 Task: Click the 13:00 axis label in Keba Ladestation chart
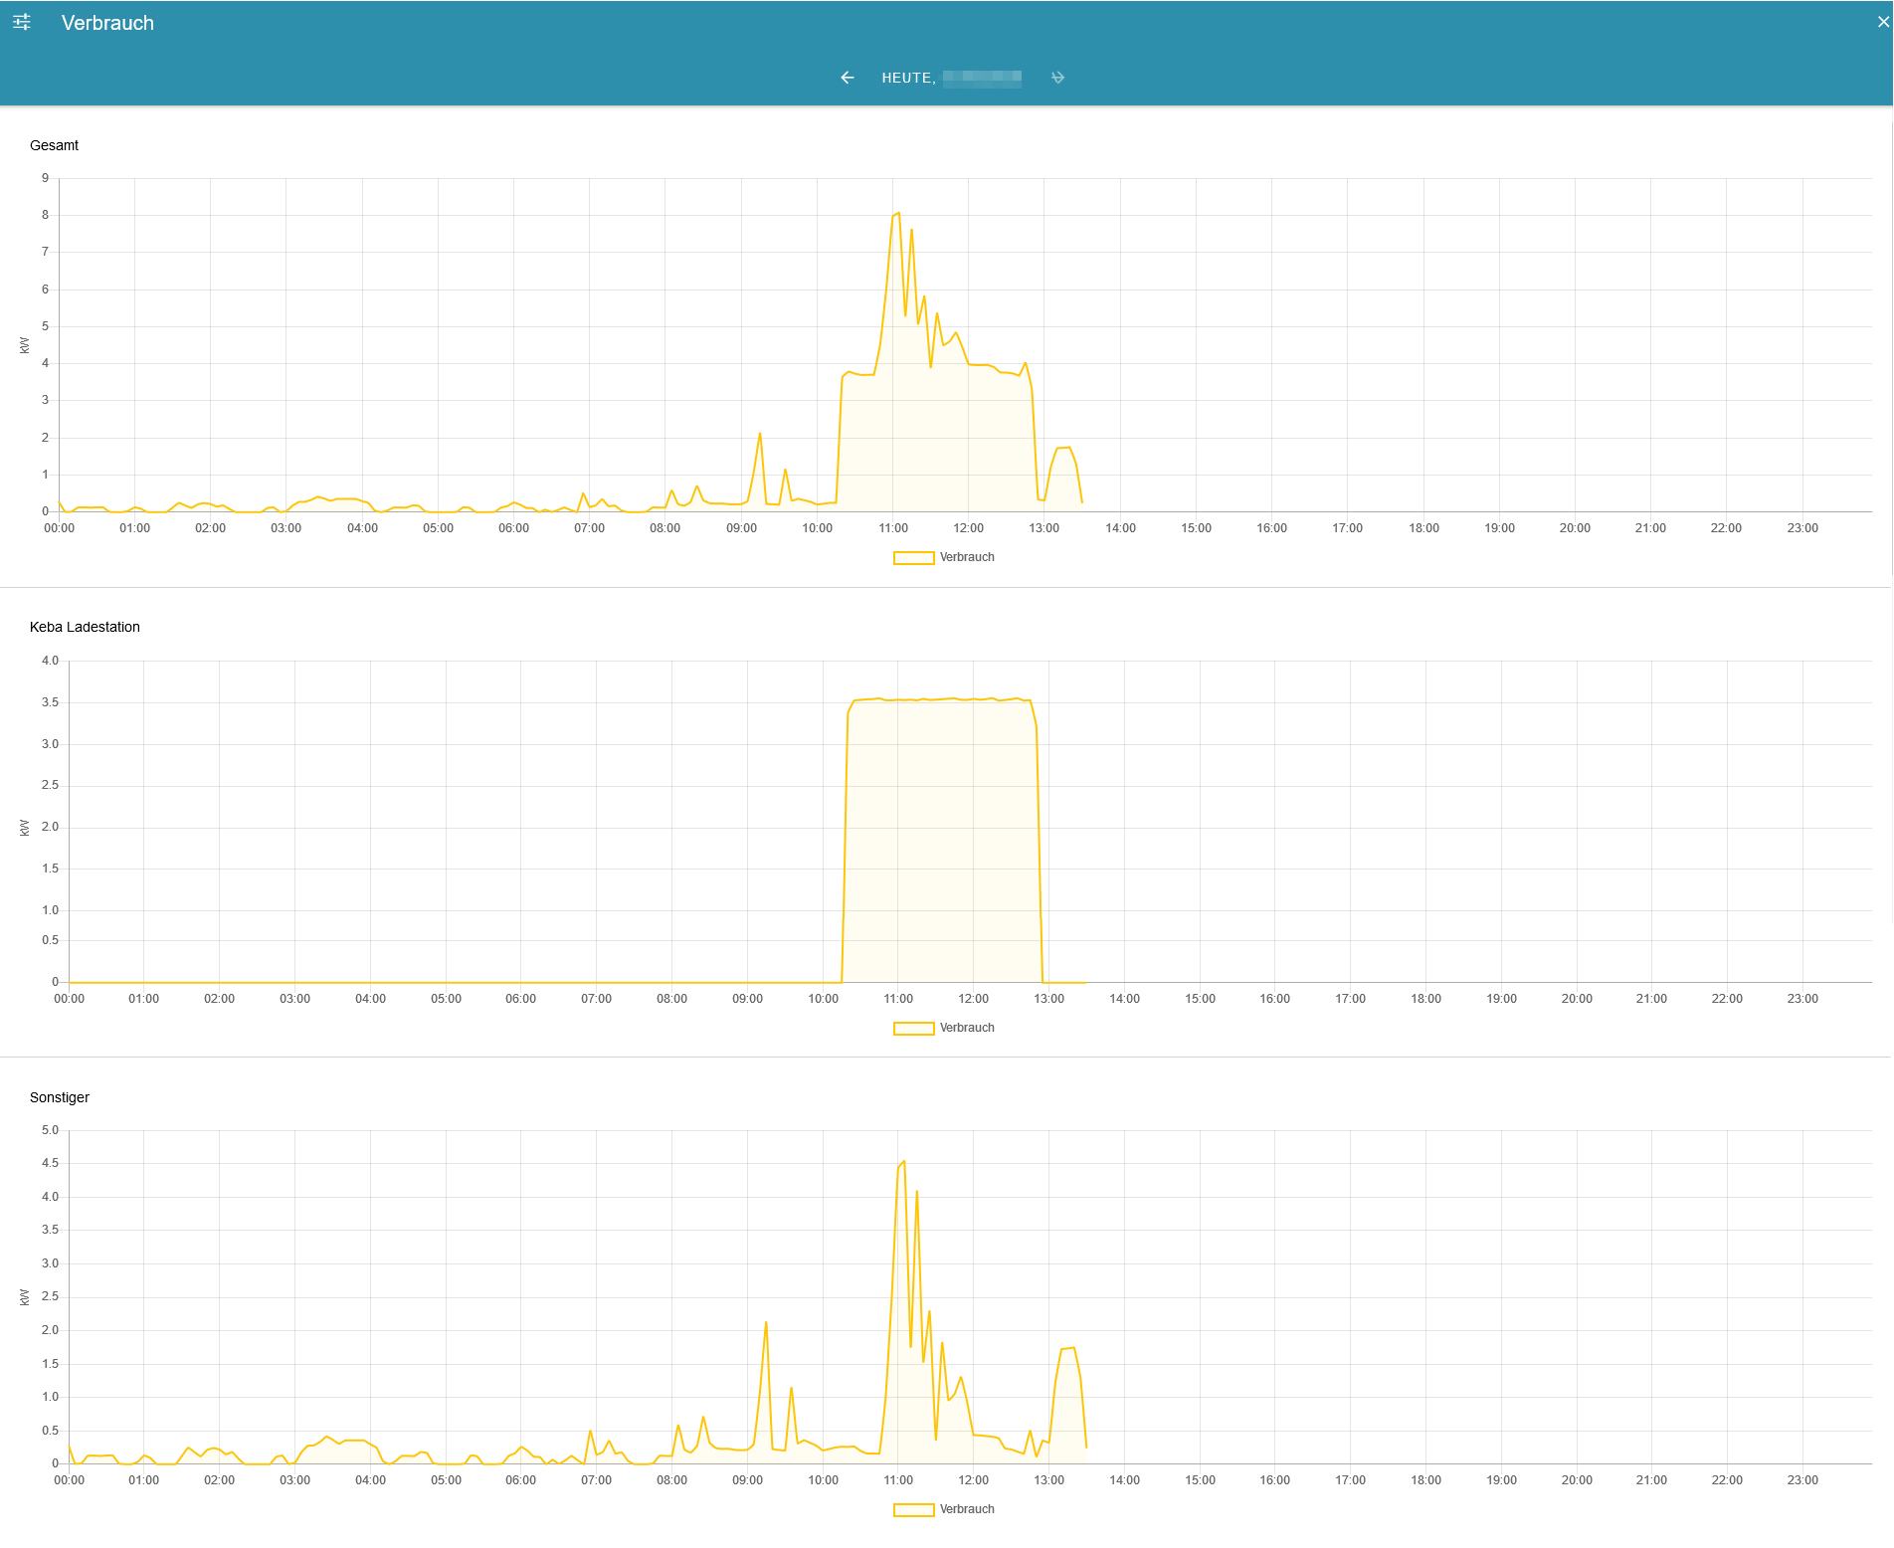1049,999
